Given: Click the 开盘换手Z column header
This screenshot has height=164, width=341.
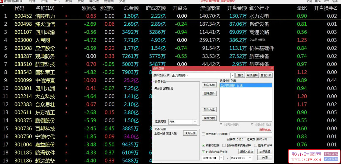Looking at the screenshot, I should pyautogui.click(x=326, y=8).
